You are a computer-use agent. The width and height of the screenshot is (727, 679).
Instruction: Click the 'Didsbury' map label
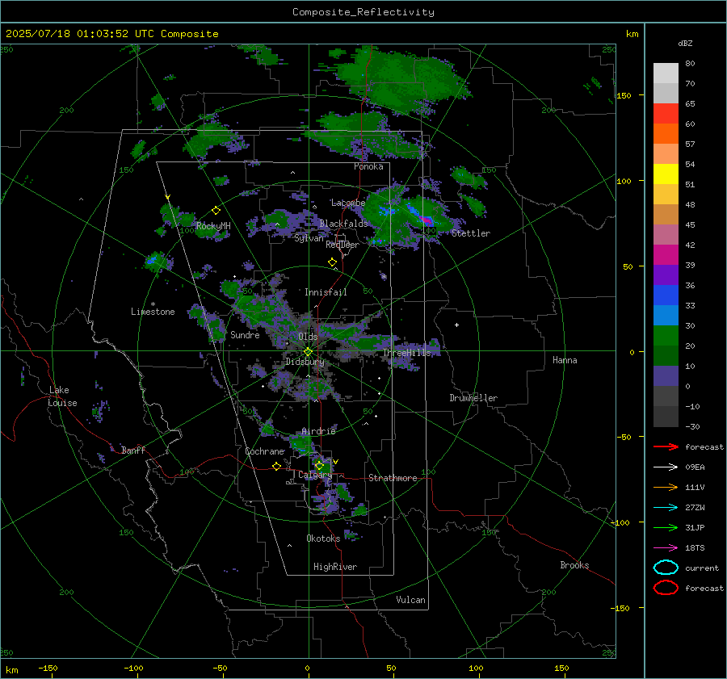coord(305,362)
